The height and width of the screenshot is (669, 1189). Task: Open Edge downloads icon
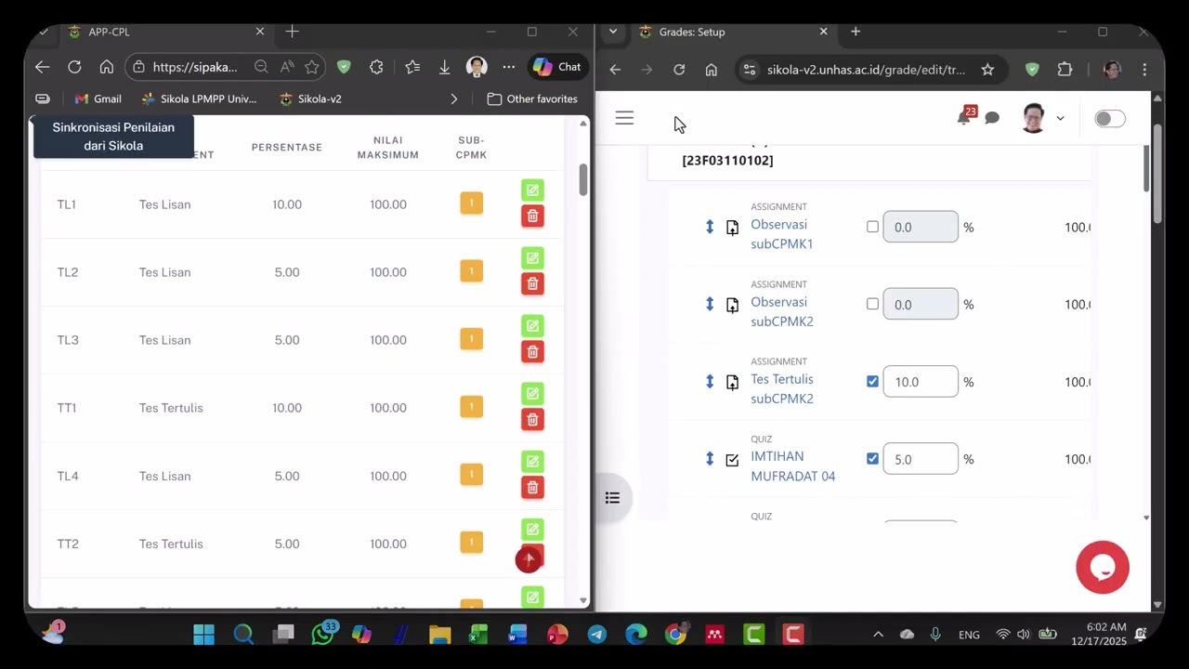444,67
